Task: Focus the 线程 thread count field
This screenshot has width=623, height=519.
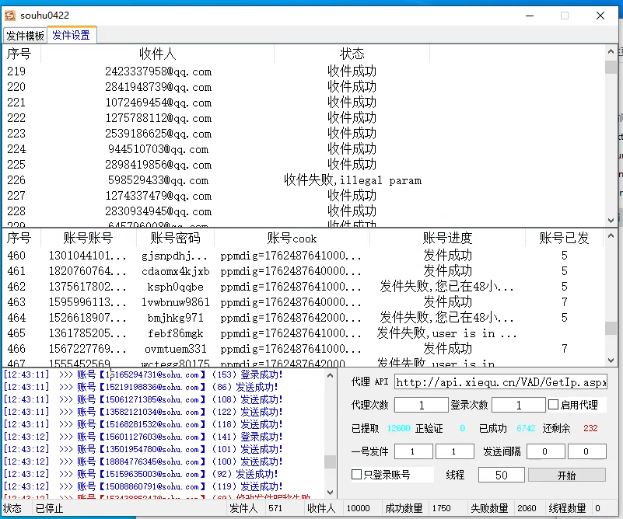Action: (501, 475)
